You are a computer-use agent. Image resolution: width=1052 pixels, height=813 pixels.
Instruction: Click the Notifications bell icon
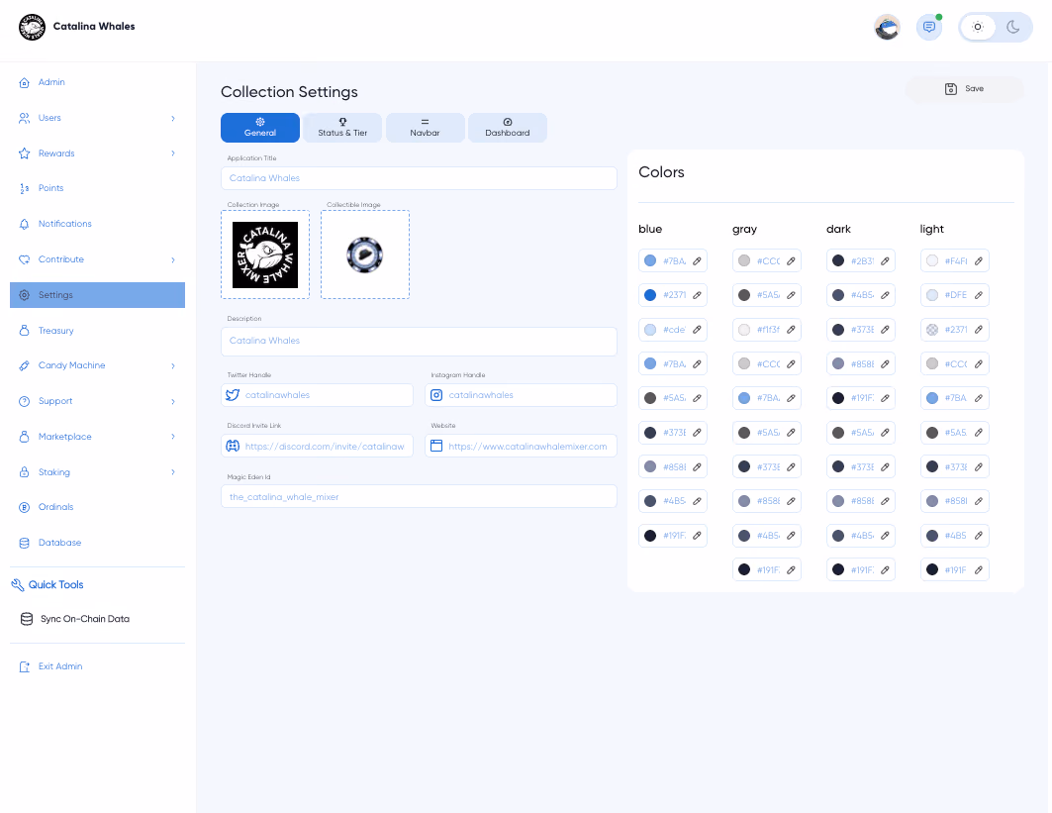pos(24,224)
